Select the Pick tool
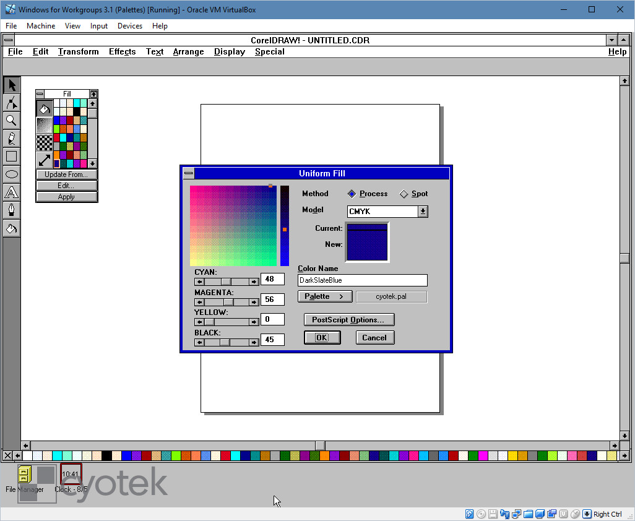Viewport: 635px width, 521px height. [x=12, y=85]
